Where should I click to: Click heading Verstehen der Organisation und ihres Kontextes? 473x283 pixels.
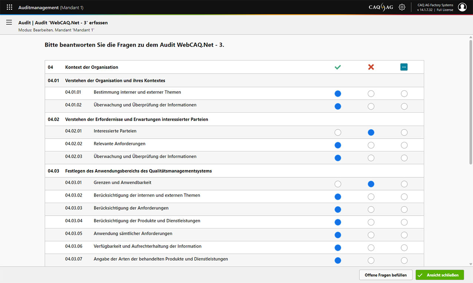click(115, 80)
